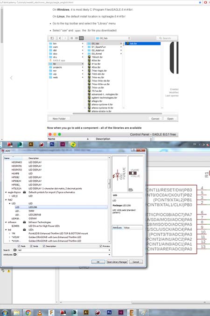210x316 pixels.
Task: Bookmark the page with the star icon
Action: click(200, 2)
